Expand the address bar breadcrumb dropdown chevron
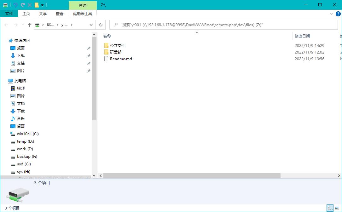This screenshot has height=212, width=342. (x=91, y=25)
